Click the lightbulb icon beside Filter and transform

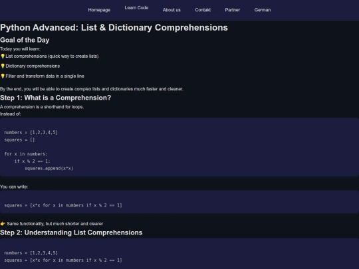tap(3, 76)
